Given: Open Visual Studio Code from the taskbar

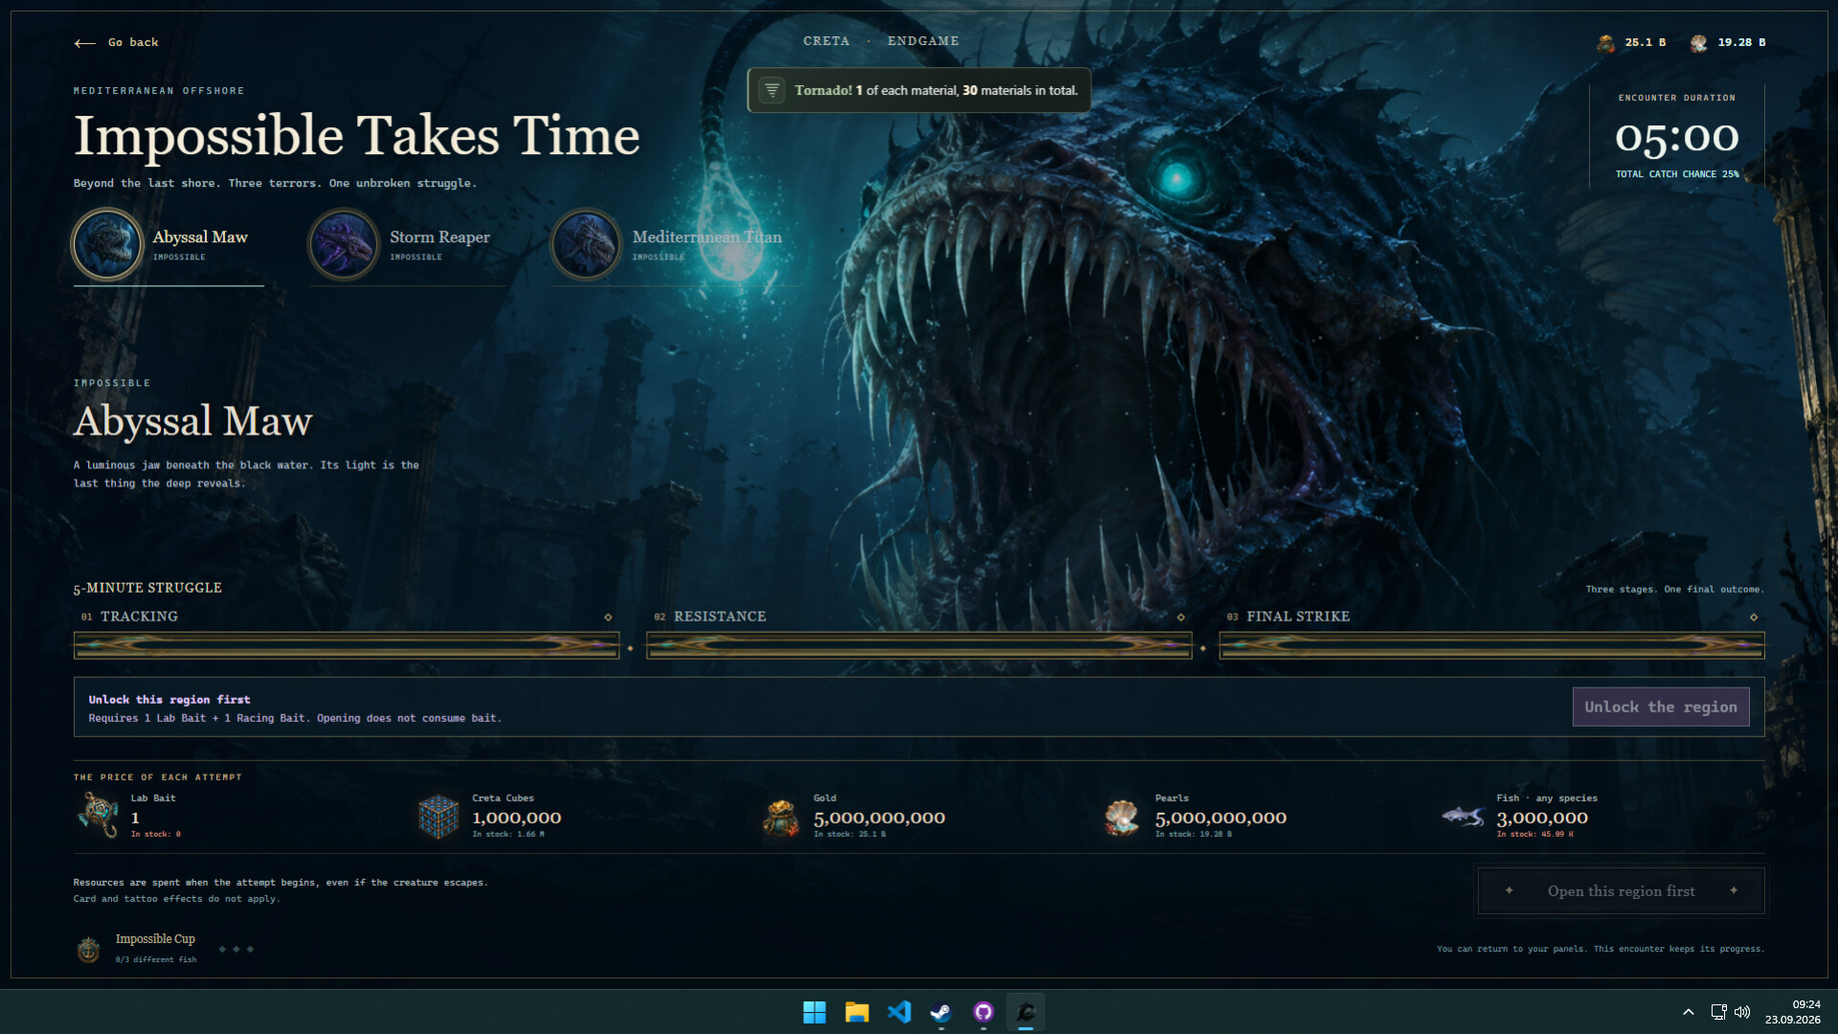Looking at the screenshot, I should tap(899, 1012).
